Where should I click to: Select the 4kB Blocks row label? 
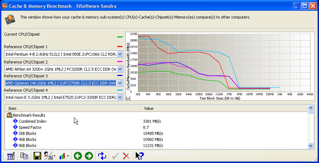coord(28,139)
